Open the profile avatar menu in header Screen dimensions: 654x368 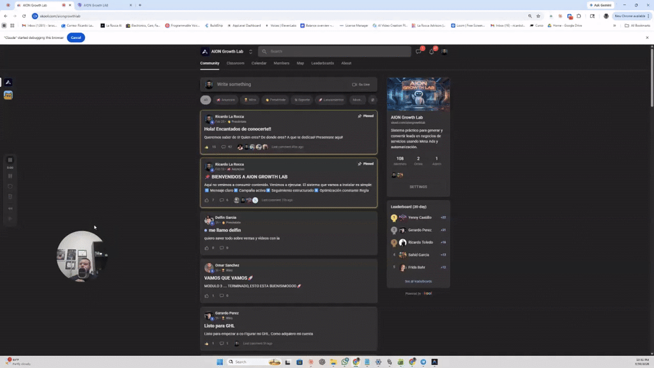445,51
